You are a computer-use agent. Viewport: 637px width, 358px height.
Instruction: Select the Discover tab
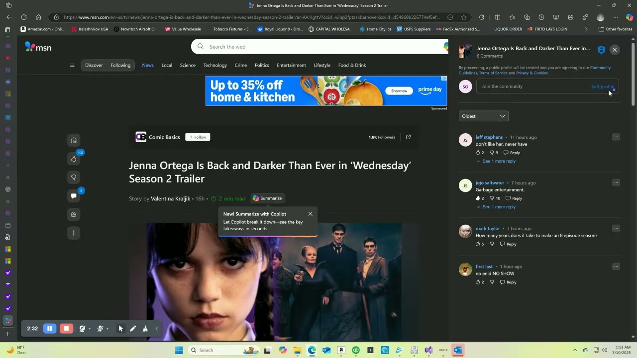point(94,65)
